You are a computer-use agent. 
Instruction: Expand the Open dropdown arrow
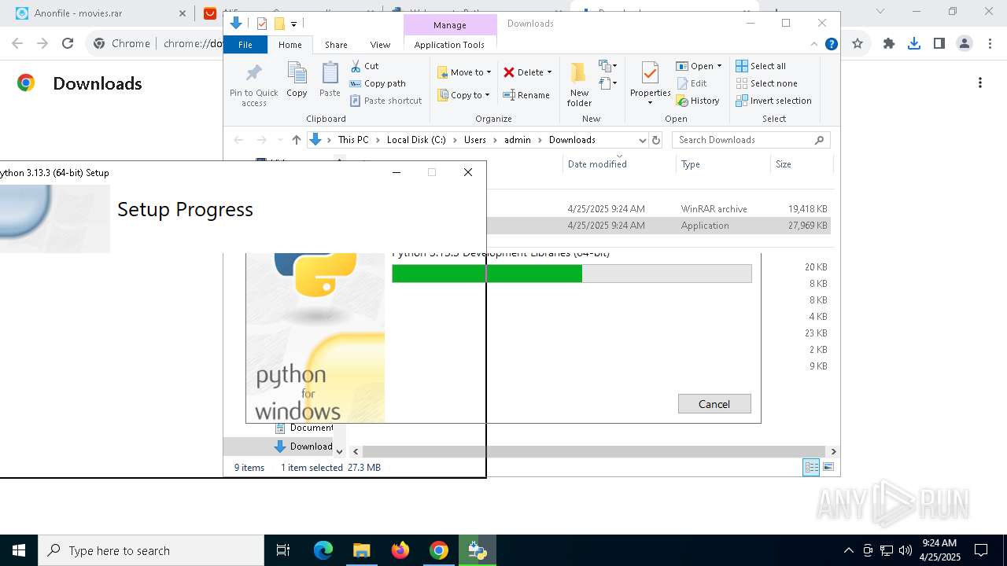point(719,66)
